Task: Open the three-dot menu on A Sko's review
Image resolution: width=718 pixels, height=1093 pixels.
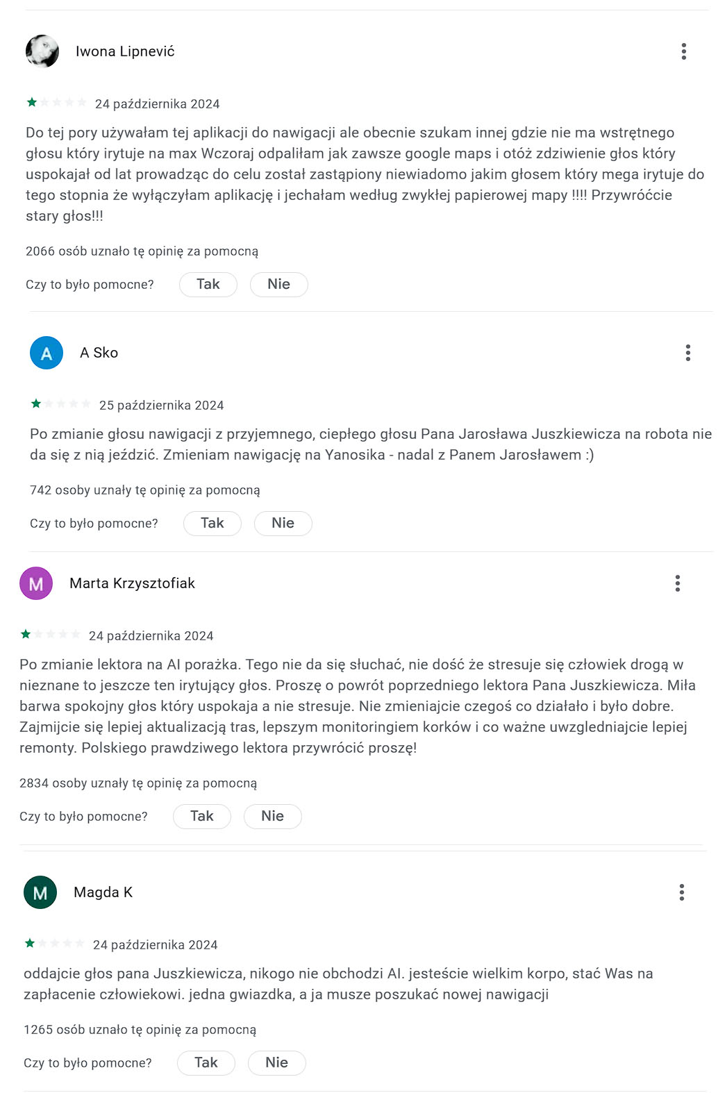Action: click(x=688, y=353)
